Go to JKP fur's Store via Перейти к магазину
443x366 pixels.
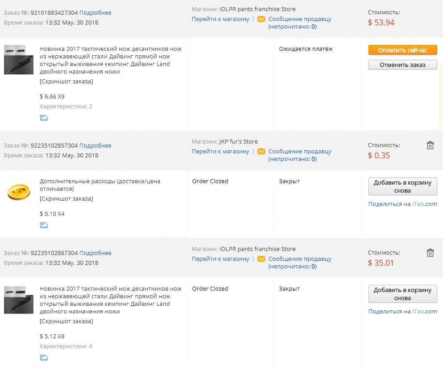coord(220,152)
